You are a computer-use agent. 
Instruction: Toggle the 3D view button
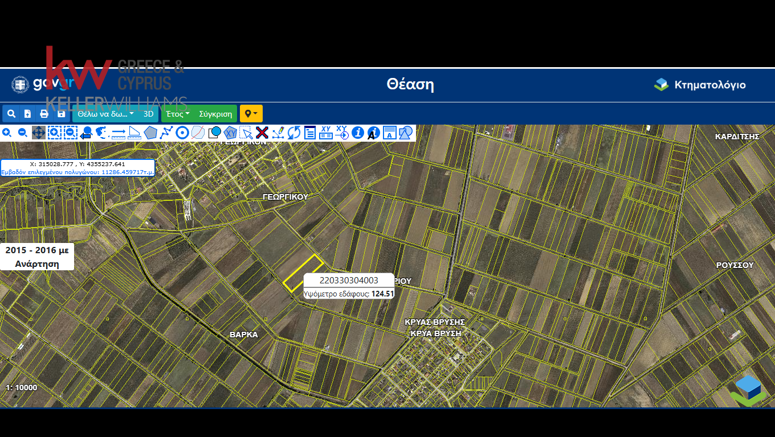tap(149, 114)
